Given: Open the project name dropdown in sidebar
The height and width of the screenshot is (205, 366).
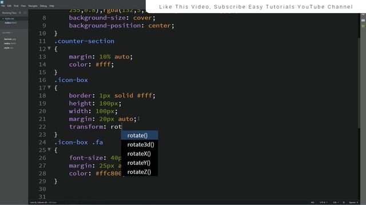Looking at the screenshot, I should pos(7,33).
